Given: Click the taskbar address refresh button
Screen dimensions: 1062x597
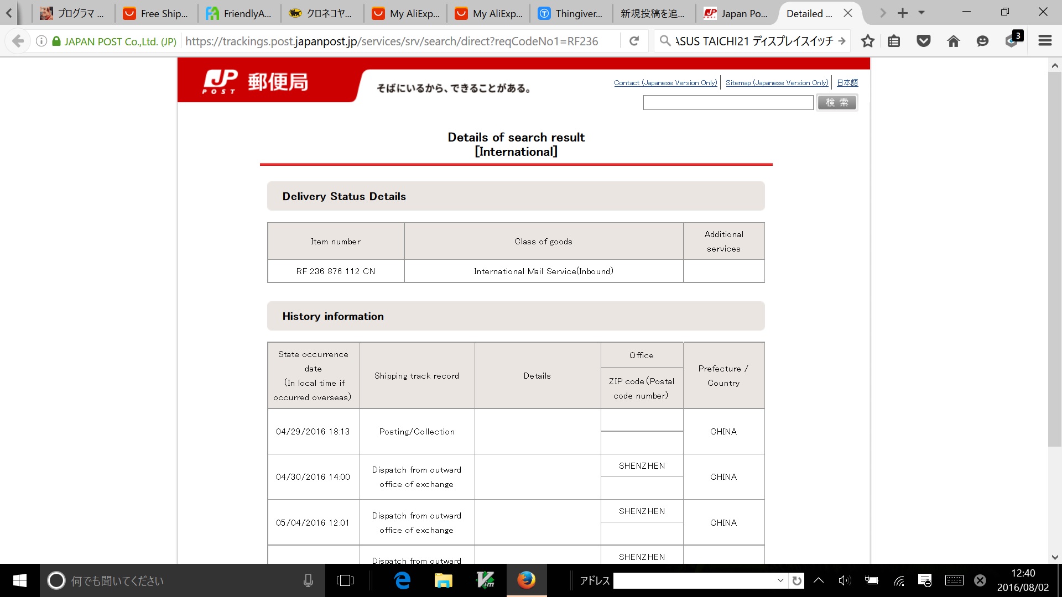Looking at the screenshot, I should tap(796, 580).
